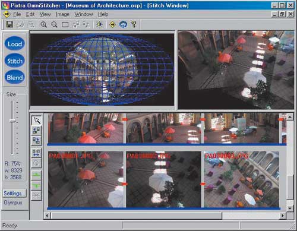Restore the inner Stitch Window
The height and width of the screenshot is (231, 297).
point(282,14)
